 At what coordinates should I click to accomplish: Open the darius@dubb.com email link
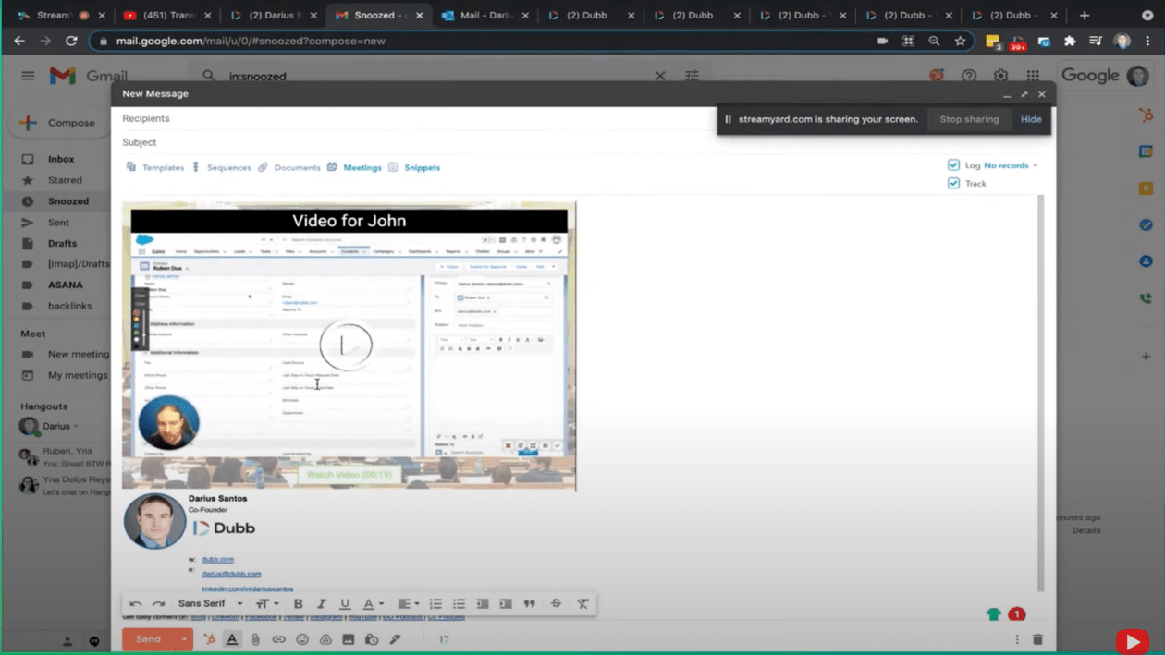pos(231,574)
